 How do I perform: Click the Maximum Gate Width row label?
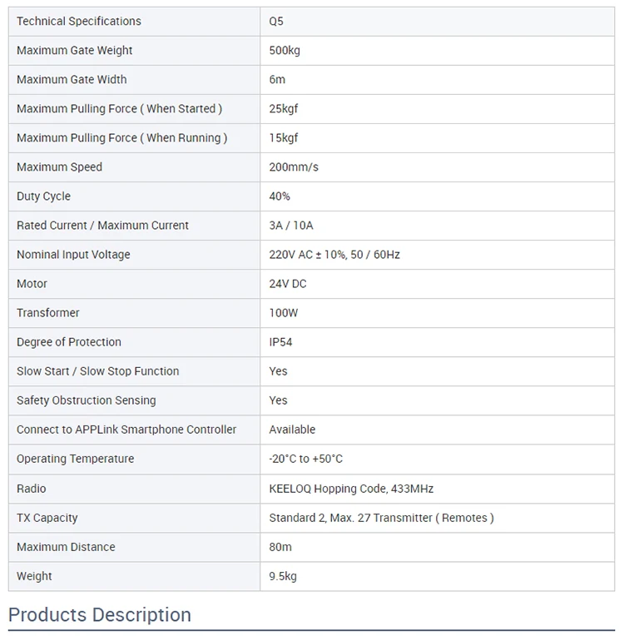pos(72,79)
